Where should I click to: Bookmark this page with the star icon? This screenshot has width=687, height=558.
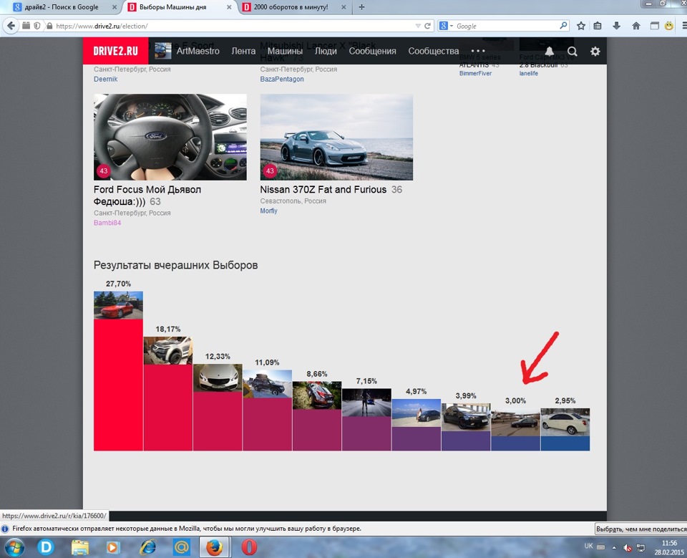(581, 26)
